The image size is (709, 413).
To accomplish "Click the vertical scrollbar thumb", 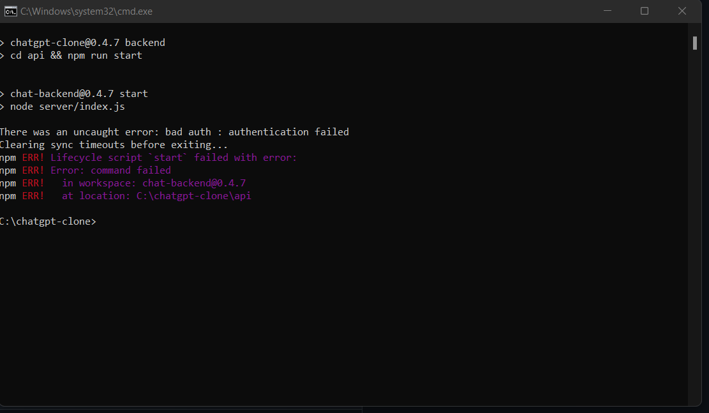I will (x=694, y=43).
